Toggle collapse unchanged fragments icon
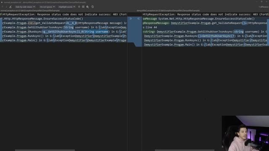The image size is (269, 151). click(x=79, y=7)
